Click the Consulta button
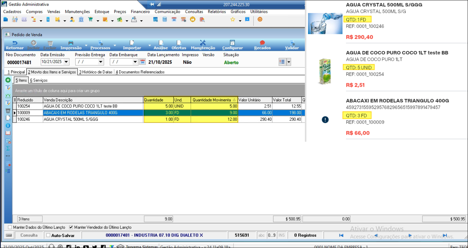The image size is (468, 248). (29, 235)
